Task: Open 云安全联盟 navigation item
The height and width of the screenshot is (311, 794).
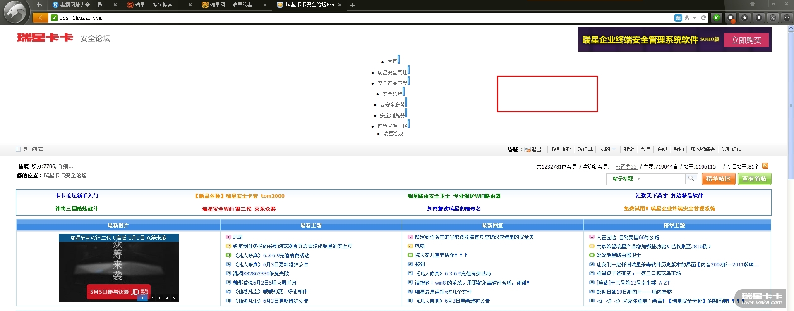Action: coord(392,105)
